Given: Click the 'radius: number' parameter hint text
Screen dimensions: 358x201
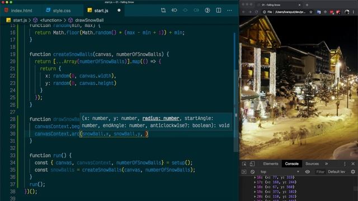Looking at the screenshot, I should pyautogui.click(x=161, y=118).
